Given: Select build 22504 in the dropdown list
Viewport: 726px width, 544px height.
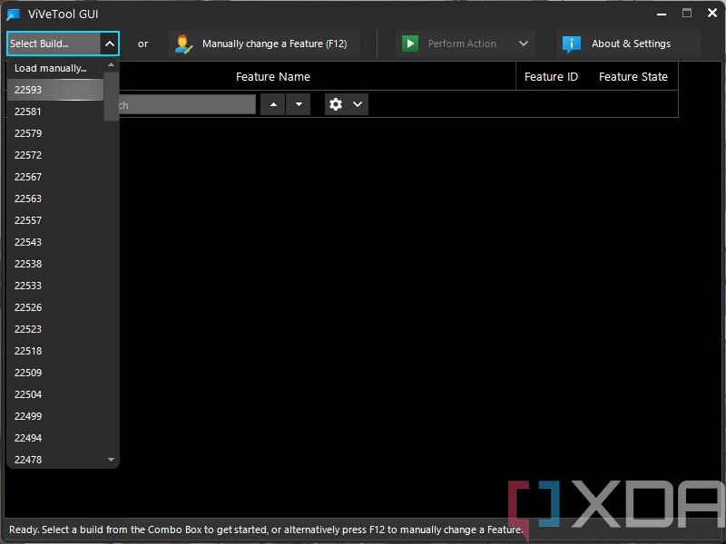Looking at the screenshot, I should (x=55, y=394).
